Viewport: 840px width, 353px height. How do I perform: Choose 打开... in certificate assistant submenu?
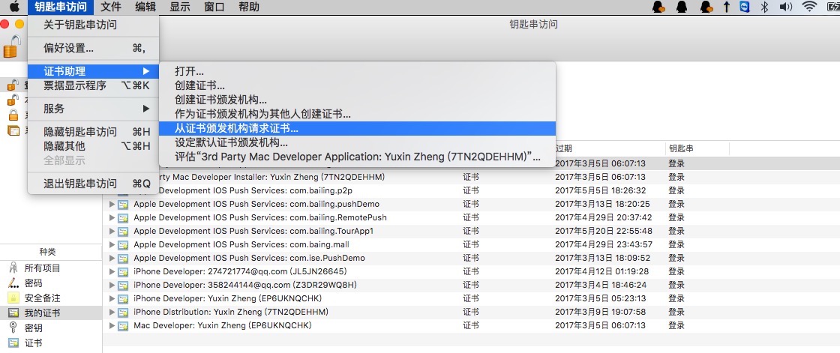357,71
